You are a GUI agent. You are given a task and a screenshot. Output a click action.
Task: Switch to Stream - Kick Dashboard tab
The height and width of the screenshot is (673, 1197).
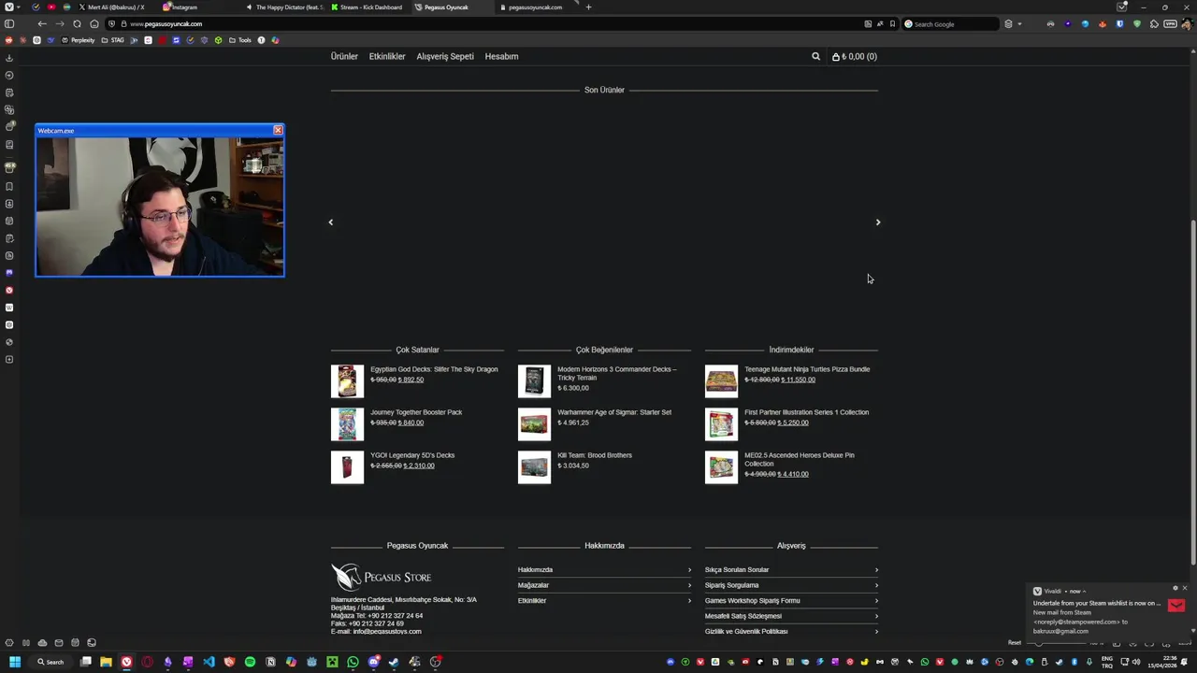pos(369,7)
